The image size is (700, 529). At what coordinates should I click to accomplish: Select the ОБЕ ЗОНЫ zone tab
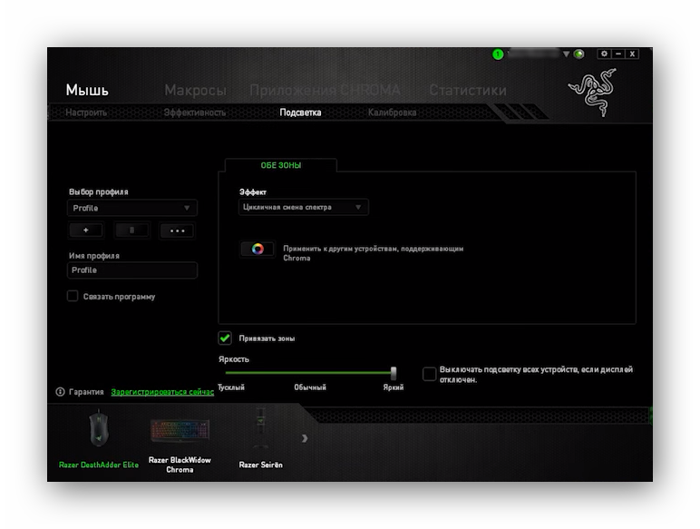pos(281,165)
